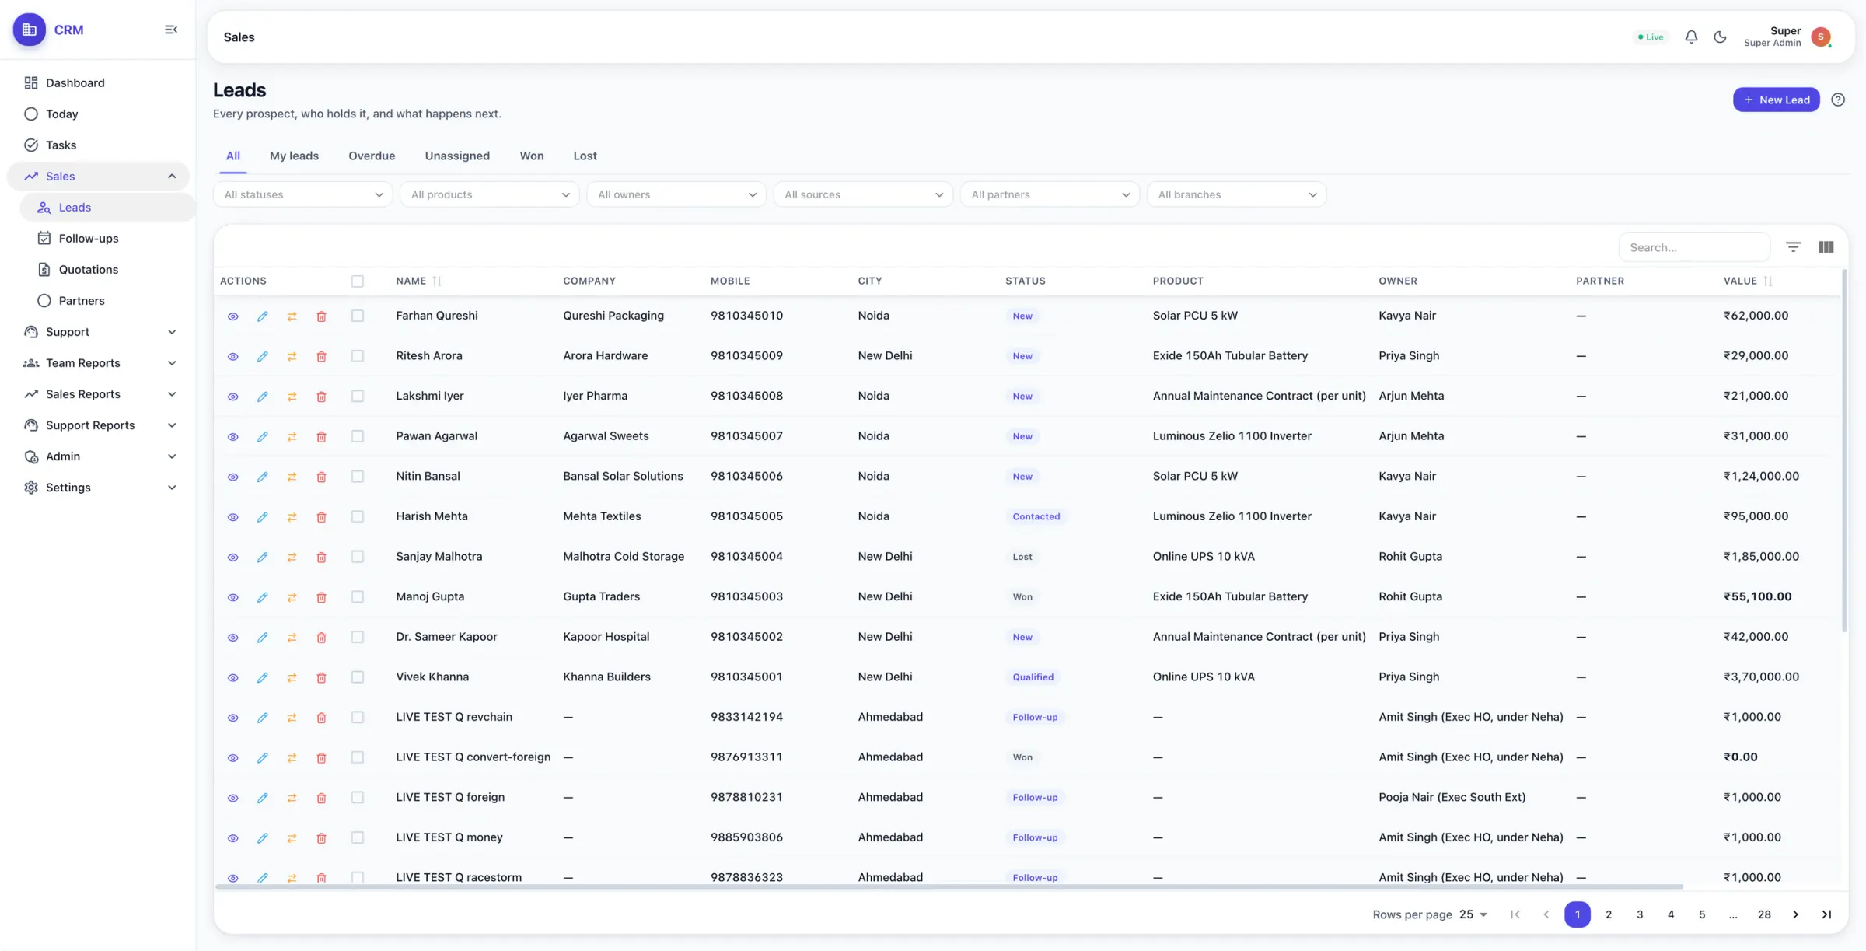This screenshot has width=1866, height=951.
Task: Select checkbox for Nitin Bansal row
Action: tap(358, 476)
